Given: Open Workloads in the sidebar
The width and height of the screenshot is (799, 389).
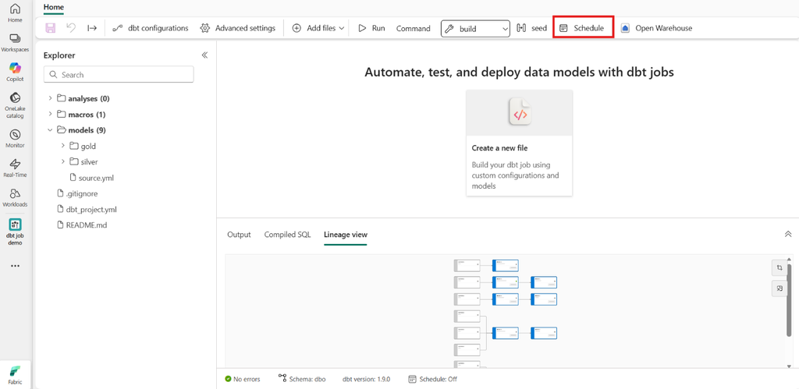Looking at the screenshot, I should pyautogui.click(x=16, y=197).
